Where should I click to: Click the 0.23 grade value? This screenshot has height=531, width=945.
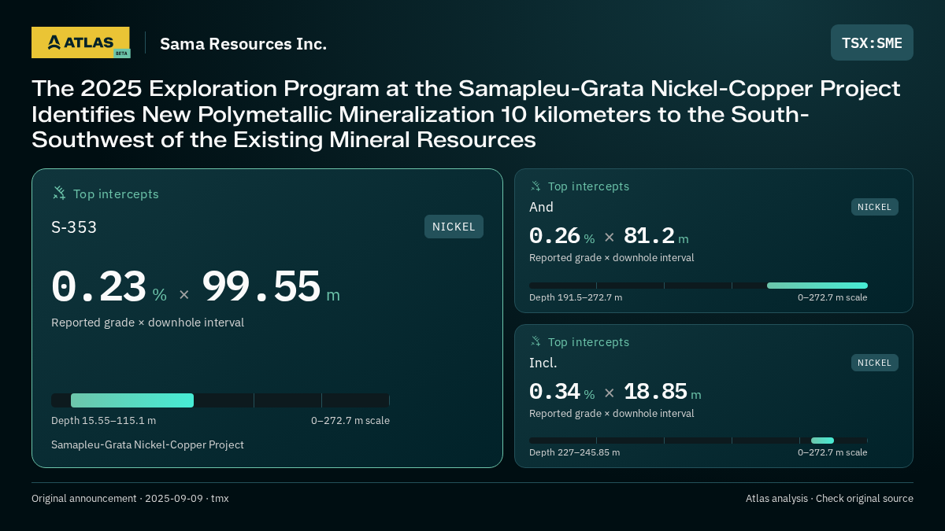[99, 286]
